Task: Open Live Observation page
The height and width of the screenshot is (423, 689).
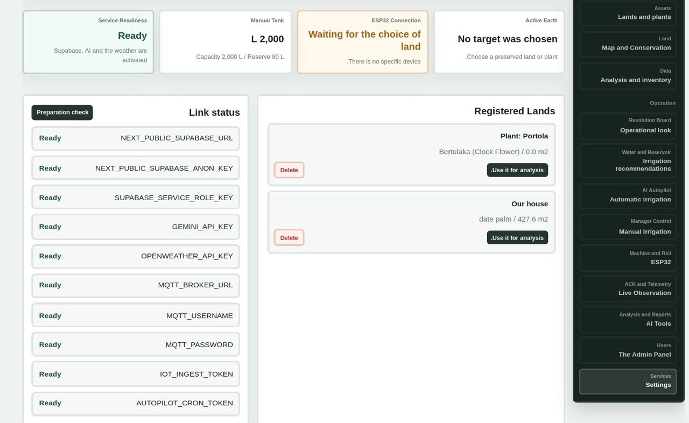Action: coord(628,289)
